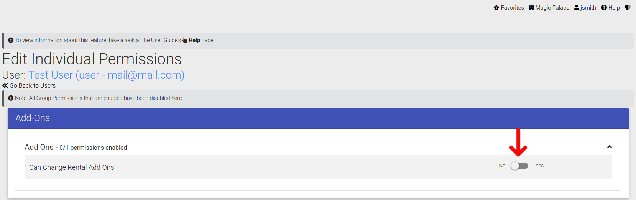Click the Can Change Rental Add Ons row

coord(318,167)
